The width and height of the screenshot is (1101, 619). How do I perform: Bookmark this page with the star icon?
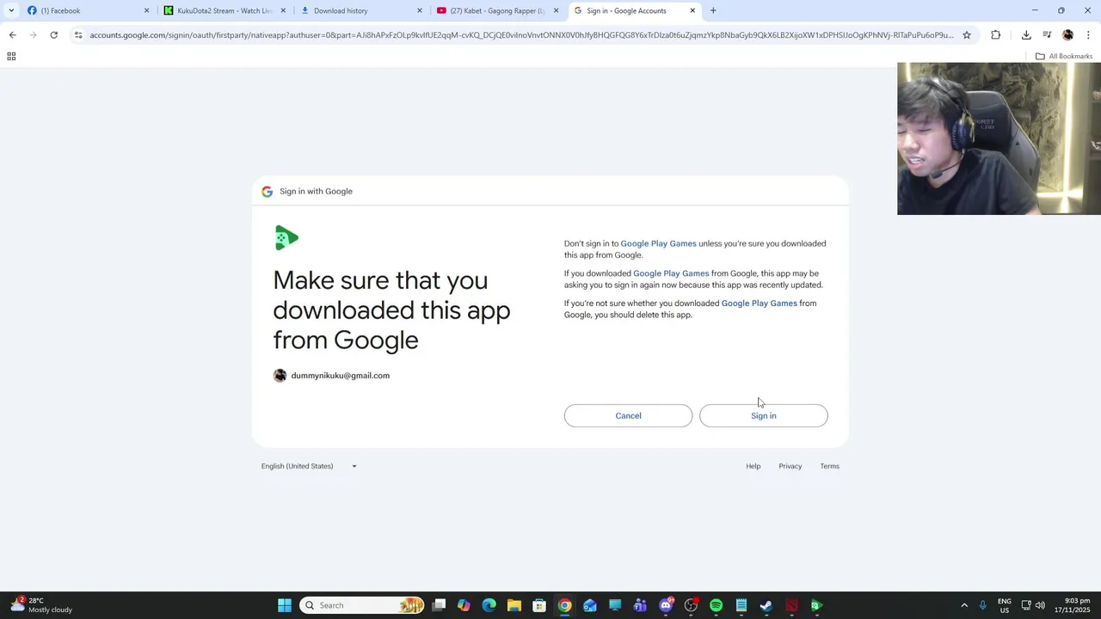(x=967, y=35)
